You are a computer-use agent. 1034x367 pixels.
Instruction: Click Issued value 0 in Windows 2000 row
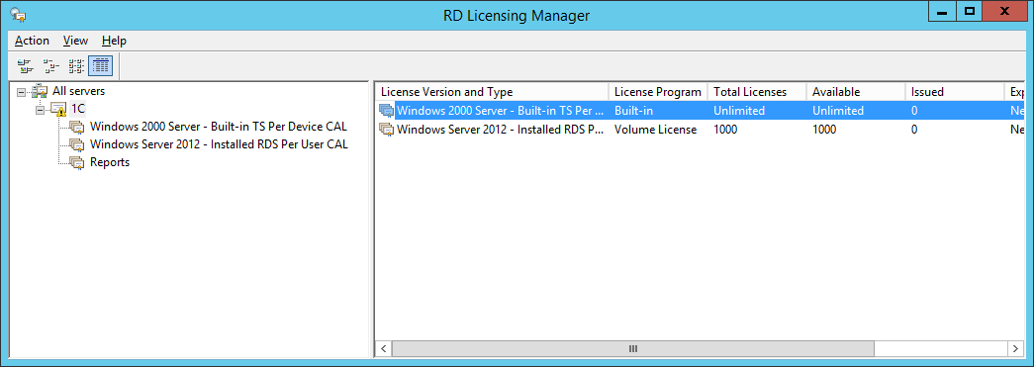pyautogui.click(x=914, y=111)
